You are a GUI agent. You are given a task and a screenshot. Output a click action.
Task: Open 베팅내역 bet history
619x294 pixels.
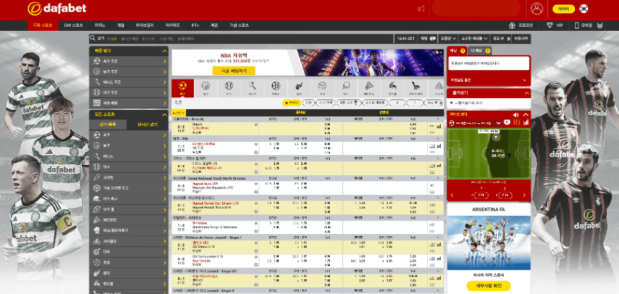click(x=521, y=38)
